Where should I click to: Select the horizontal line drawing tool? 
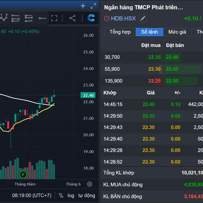[x=43, y=18]
